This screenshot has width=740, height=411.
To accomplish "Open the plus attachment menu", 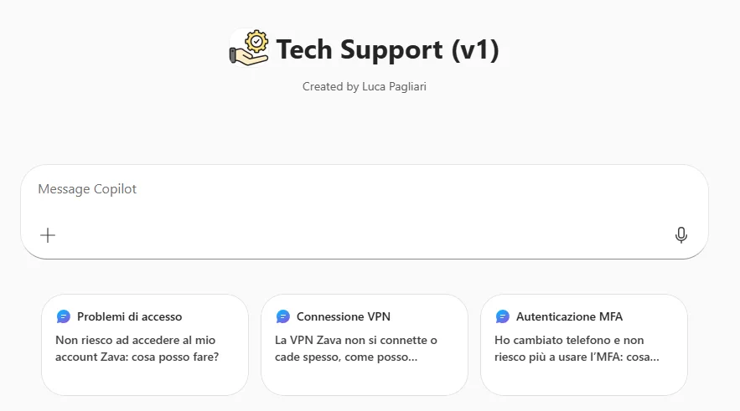I will point(48,235).
